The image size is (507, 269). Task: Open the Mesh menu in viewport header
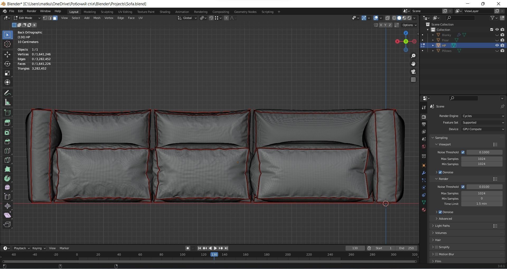[x=97, y=18]
